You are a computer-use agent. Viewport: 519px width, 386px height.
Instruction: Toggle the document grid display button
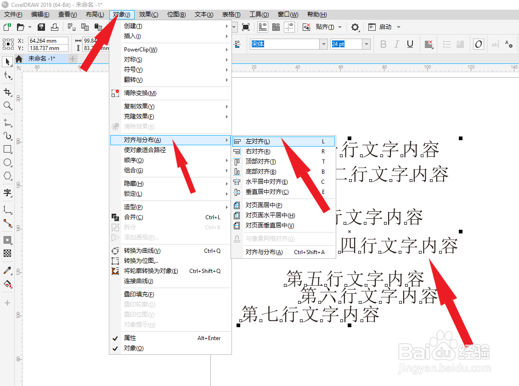[x=275, y=27]
